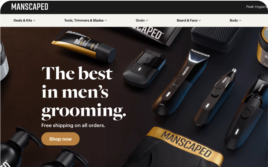Image resolution: width=268 pixels, height=167 pixels.
Task: Click the Crop Soother tube product image
Action: 84,45
